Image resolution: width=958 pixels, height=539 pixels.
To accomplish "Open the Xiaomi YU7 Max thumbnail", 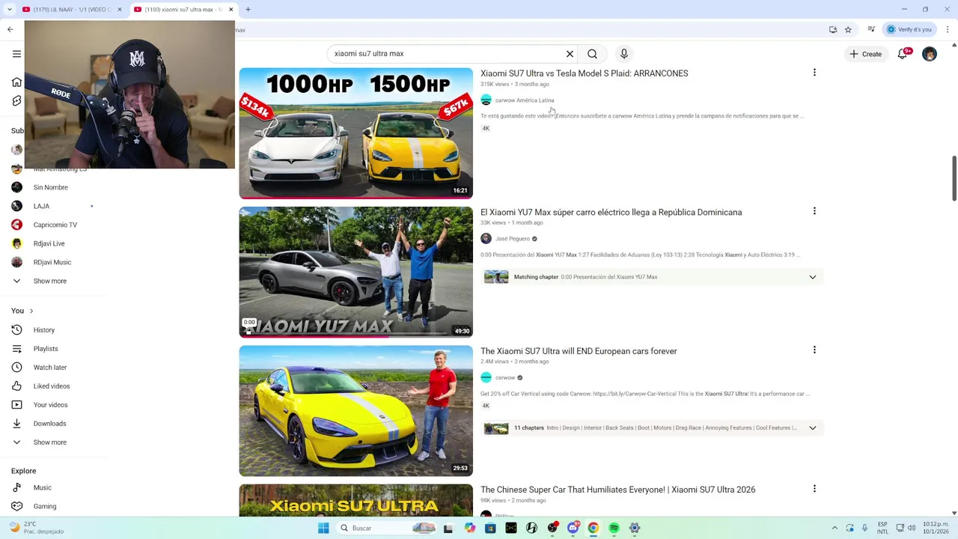I will pos(356,272).
